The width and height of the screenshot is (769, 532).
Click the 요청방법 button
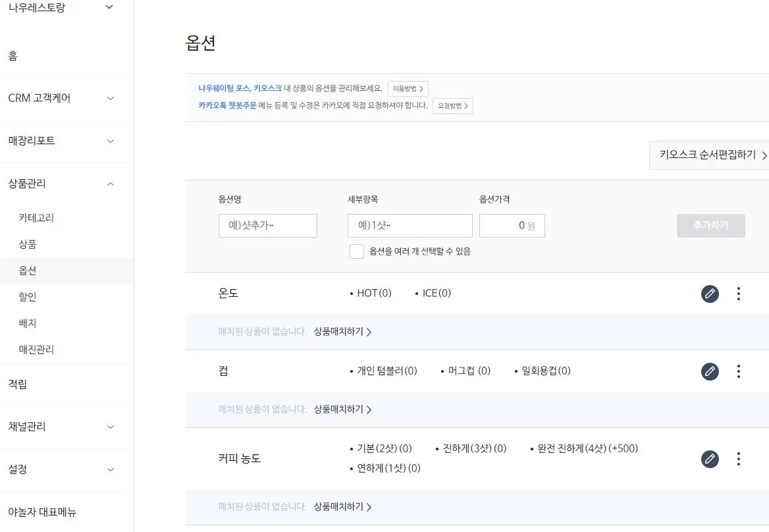(x=453, y=106)
